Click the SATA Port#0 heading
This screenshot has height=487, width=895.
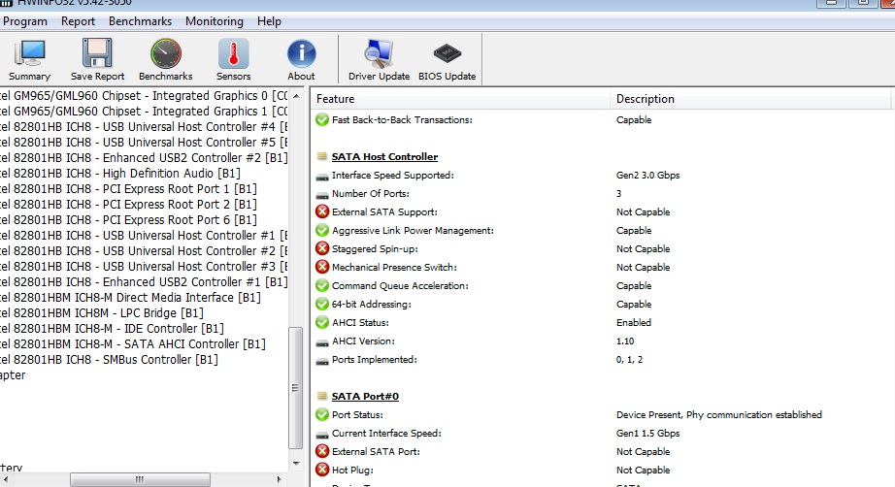coord(365,397)
